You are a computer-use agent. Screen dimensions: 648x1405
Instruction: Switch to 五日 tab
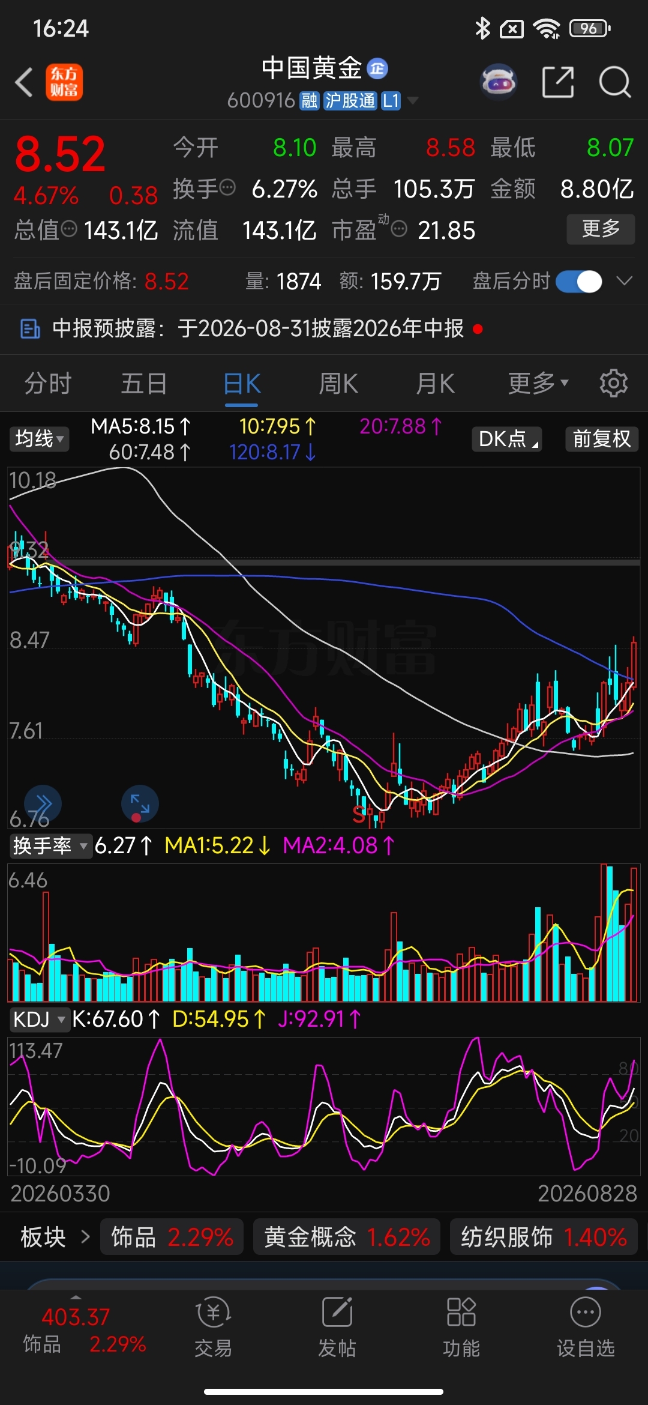144,383
